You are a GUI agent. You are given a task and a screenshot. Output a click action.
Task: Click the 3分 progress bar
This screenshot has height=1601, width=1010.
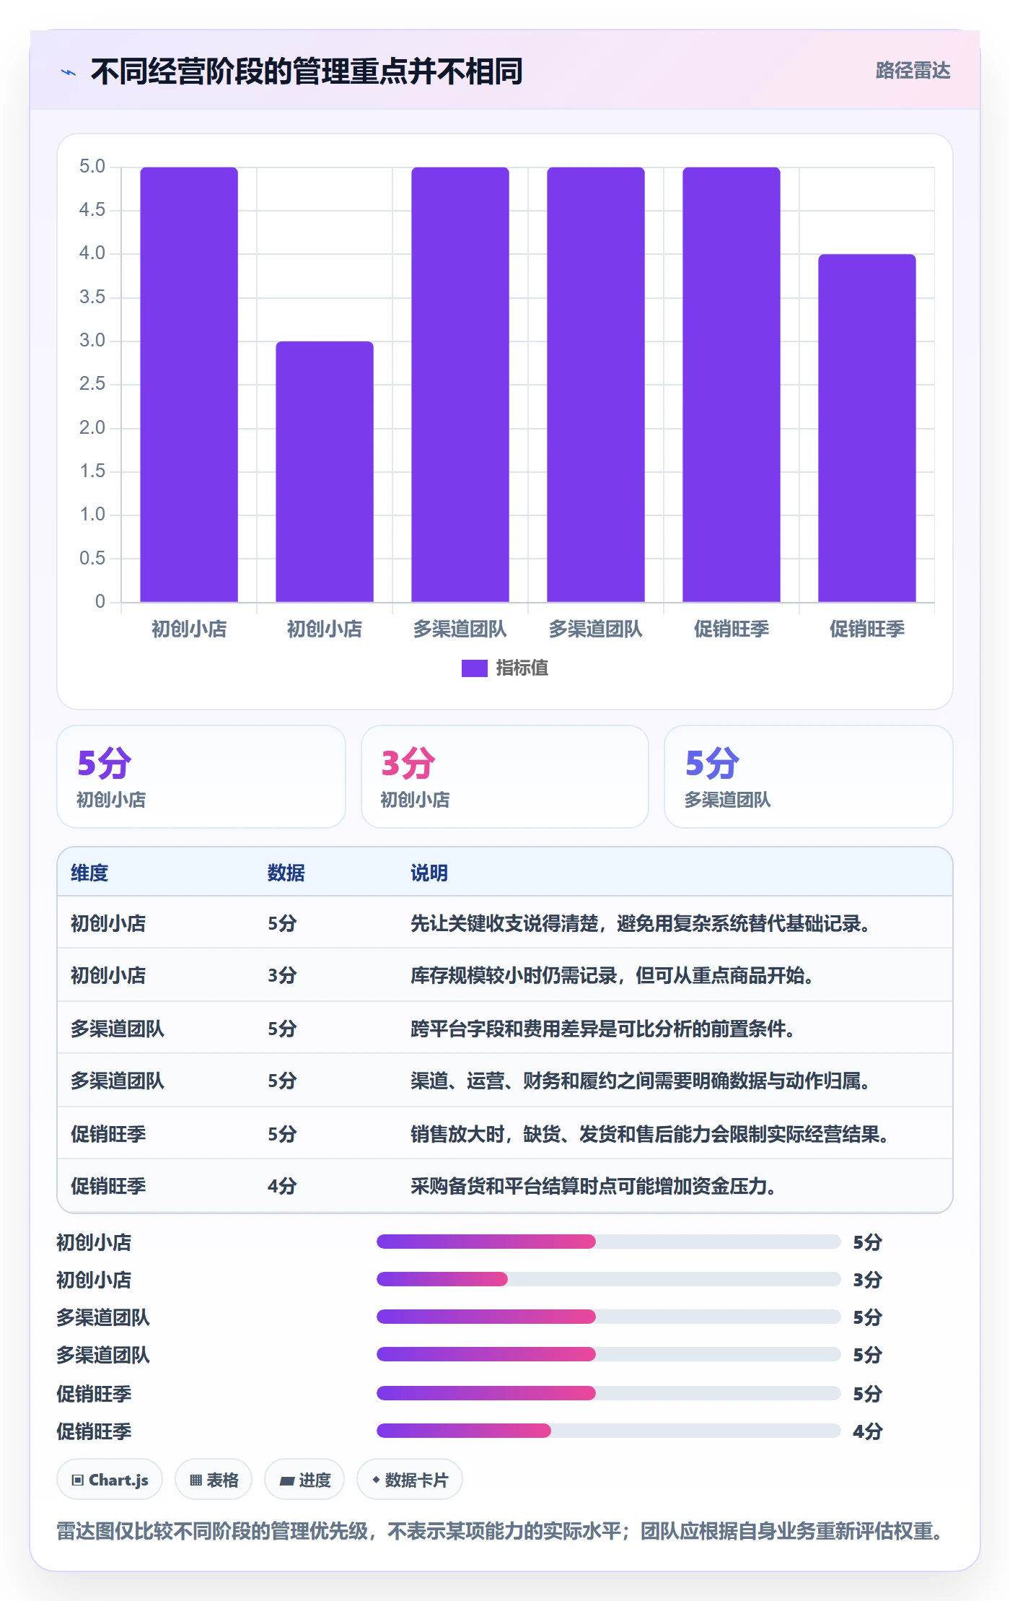tap(608, 1279)
